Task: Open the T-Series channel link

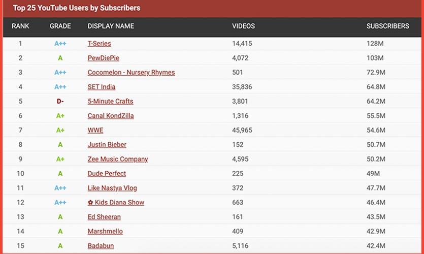Action: 99,44
